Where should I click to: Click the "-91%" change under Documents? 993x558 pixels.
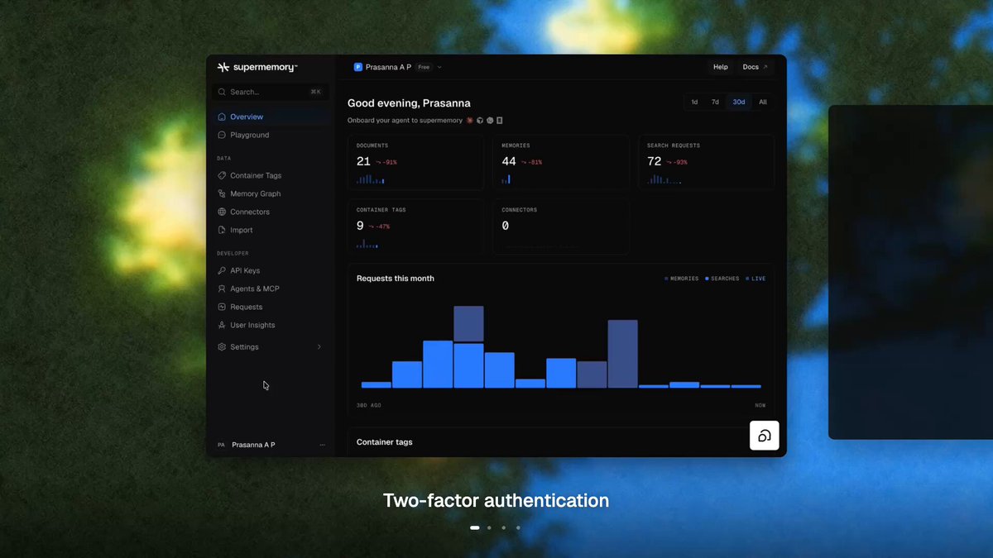click(386, 162)
